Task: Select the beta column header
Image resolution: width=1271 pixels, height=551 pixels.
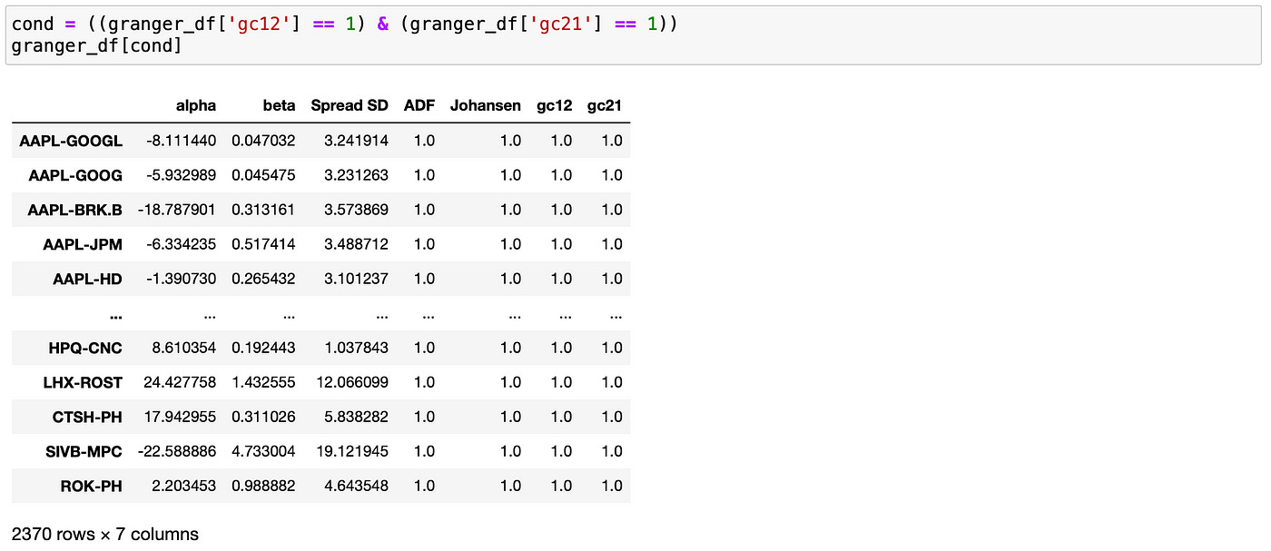Action: (x=279, y=105)
